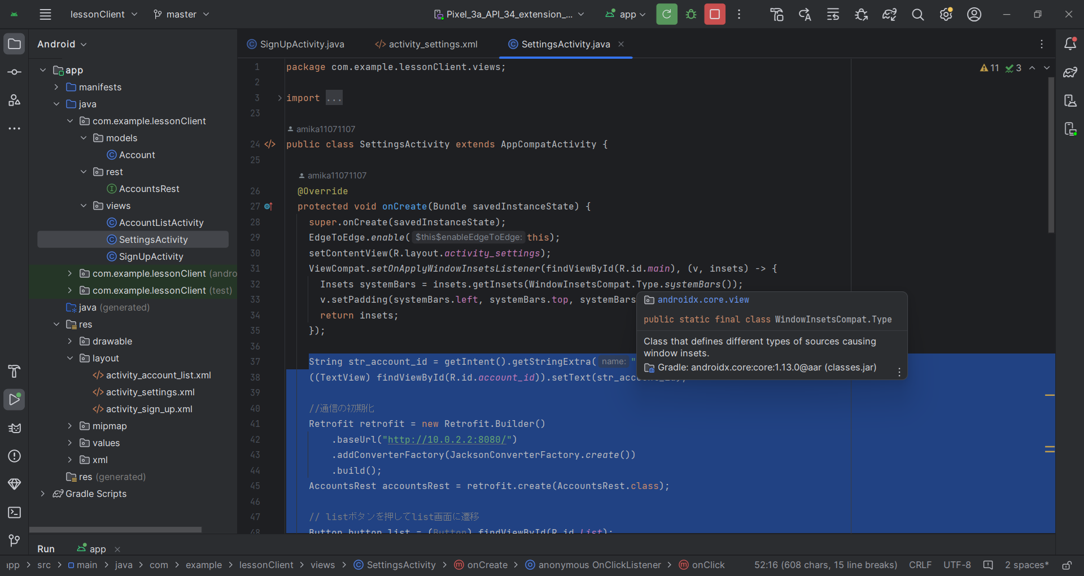Open Build hammer tool window

[14, 371]
